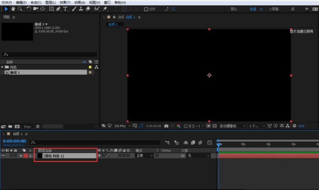Delete selected project item with trash icon
Viewport: 319px width, 190px height.
click(x=38, y=126)
